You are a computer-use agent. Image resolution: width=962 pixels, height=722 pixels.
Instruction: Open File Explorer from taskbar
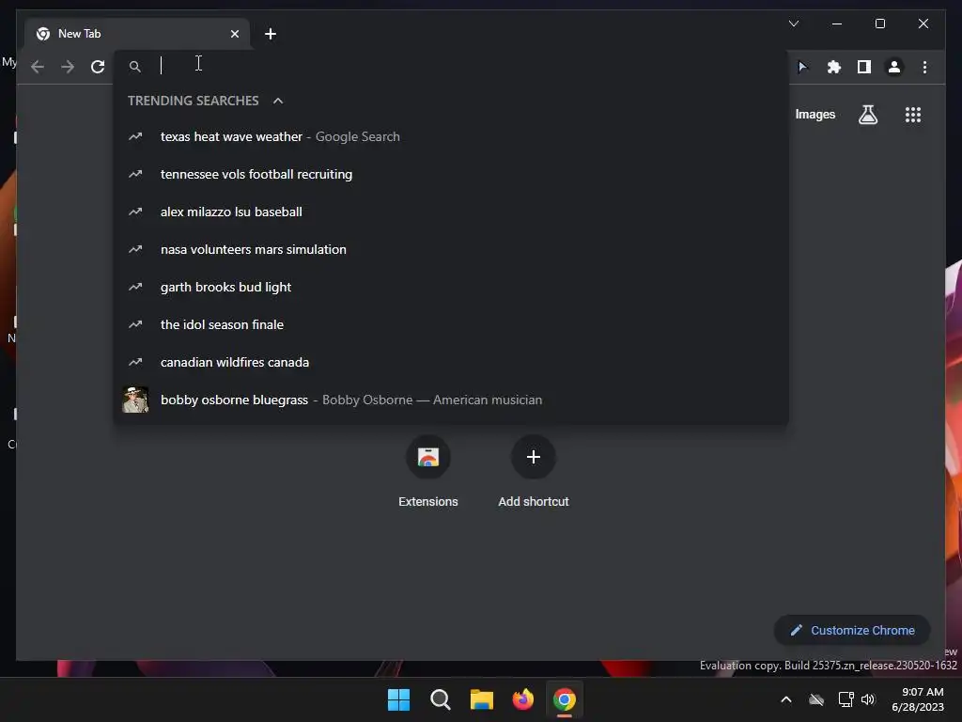tap(482, 699)
